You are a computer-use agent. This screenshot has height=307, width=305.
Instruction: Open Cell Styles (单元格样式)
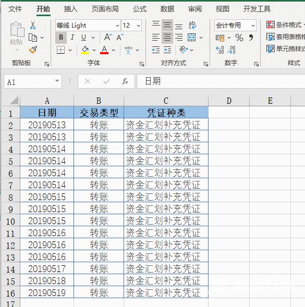coord(285,49)
